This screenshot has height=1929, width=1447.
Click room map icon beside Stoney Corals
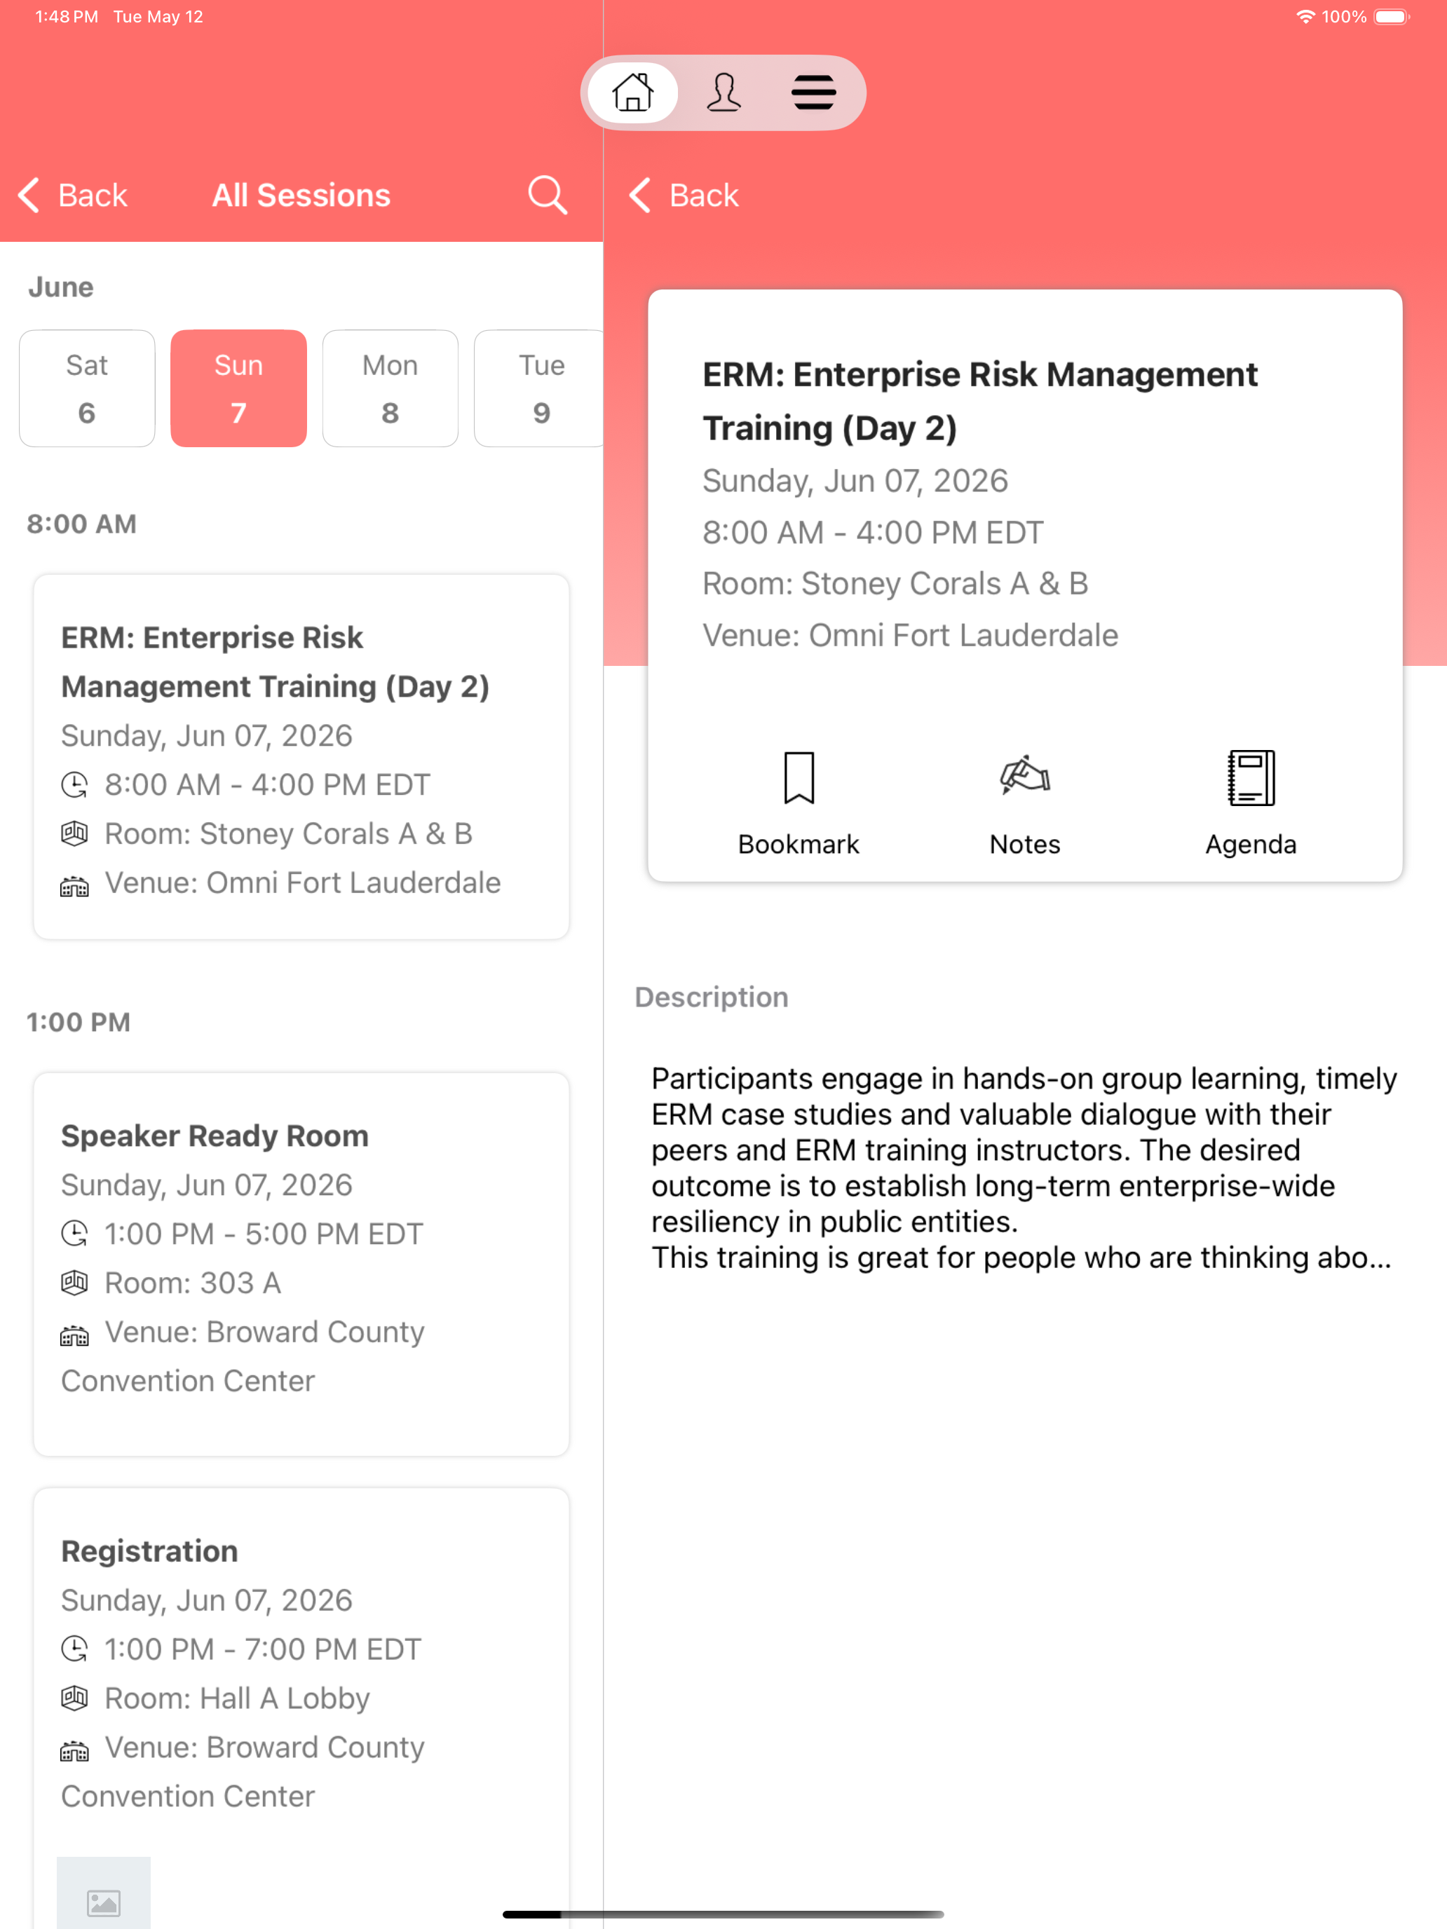[x=74, y=833]
